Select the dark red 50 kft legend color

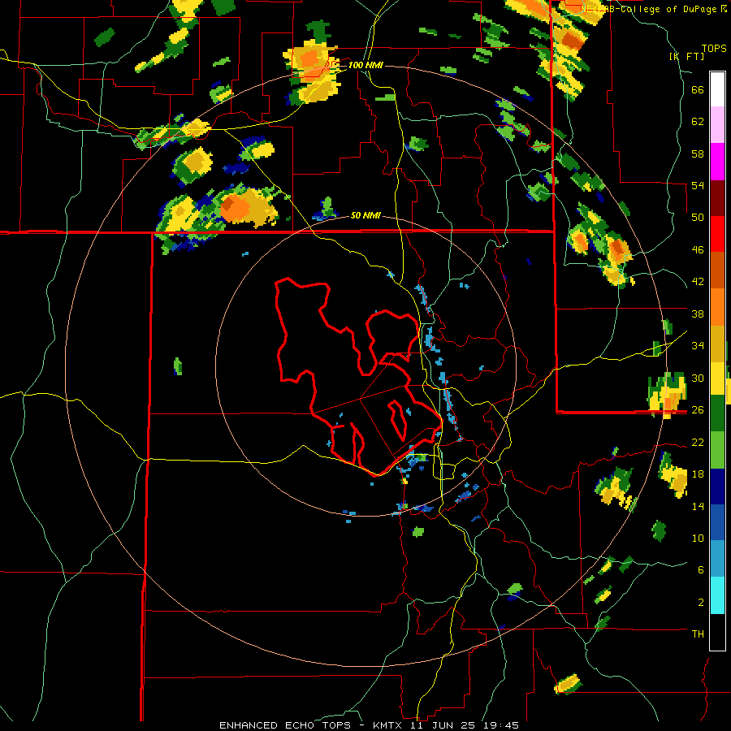tap(717, 198)
